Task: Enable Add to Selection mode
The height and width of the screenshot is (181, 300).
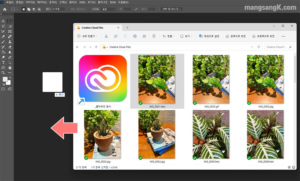Action: [x=29, y=9]
